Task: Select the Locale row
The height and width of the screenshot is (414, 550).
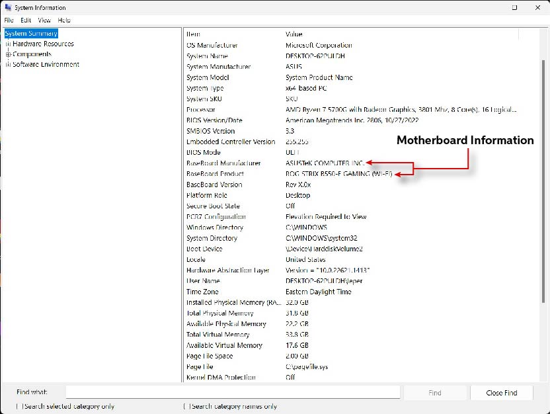Action: (351, 260)
